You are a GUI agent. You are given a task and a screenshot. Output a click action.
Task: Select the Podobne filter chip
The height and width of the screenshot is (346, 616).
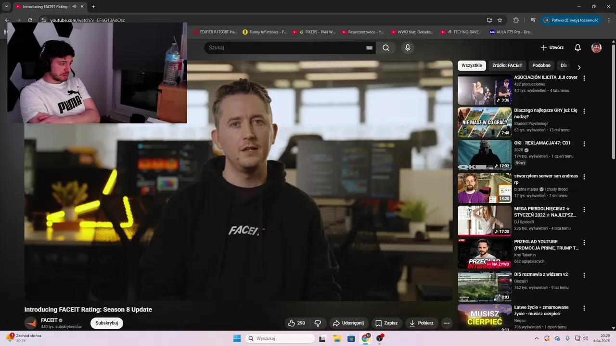pos(541,65)
